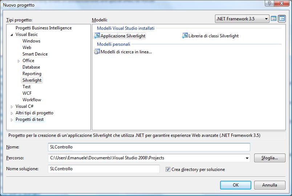Select the WCF project type

pos(27,93)
